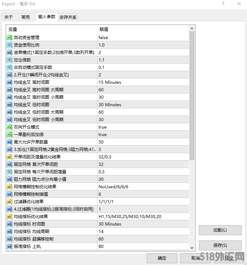Click the icon beside 加仓倍数 row
Screen dimensions: 247x265
[x=10, y=60]
